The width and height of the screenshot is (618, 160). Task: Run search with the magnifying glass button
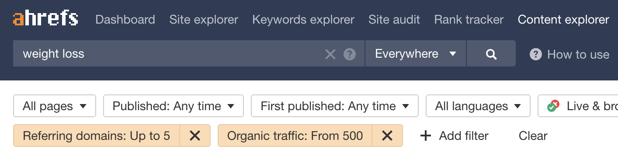(x=491, y=54)
